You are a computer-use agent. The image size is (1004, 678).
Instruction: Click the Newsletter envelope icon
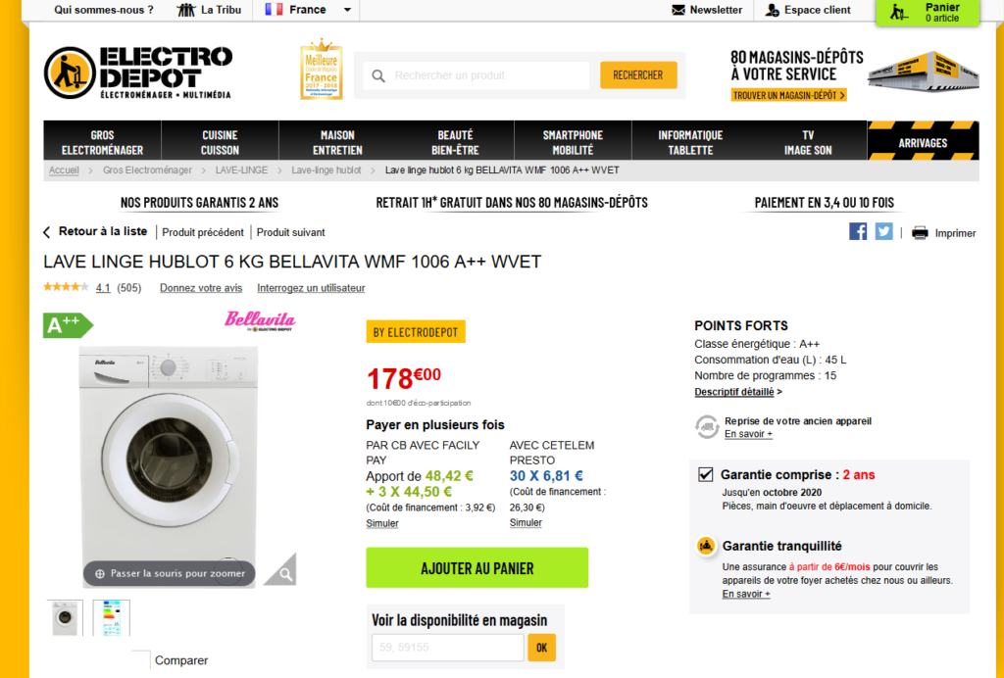[x=678, y=10]
